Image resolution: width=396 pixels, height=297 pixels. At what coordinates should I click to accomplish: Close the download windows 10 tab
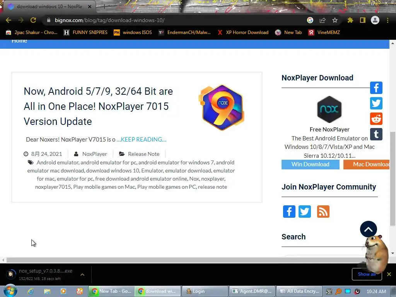(x=90, y=7)
